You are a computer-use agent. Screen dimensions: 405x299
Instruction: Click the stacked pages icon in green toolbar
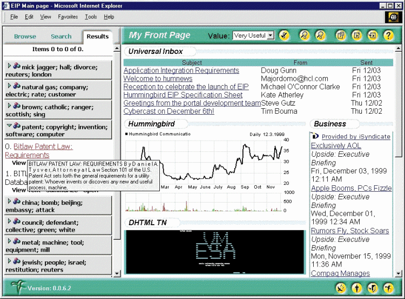point(341,36)
